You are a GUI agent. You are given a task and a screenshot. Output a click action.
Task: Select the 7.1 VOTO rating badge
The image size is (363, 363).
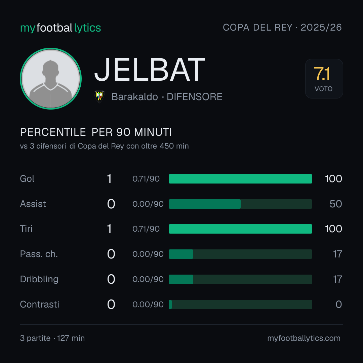[x=324, y=79]
